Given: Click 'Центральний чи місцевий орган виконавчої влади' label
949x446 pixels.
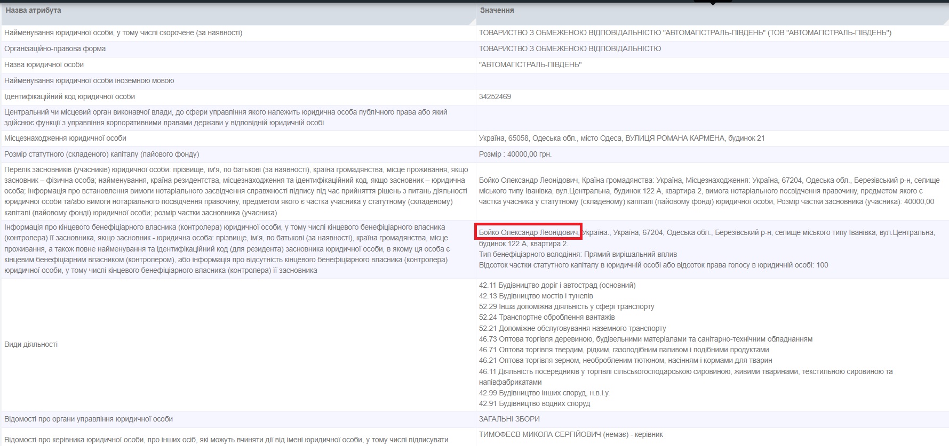Looking at the screenshot, I should 226,117.
